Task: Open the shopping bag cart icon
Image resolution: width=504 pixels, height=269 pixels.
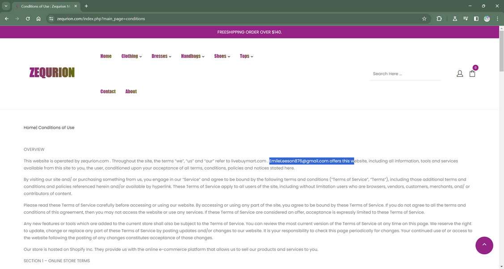Action: point(472,73)
